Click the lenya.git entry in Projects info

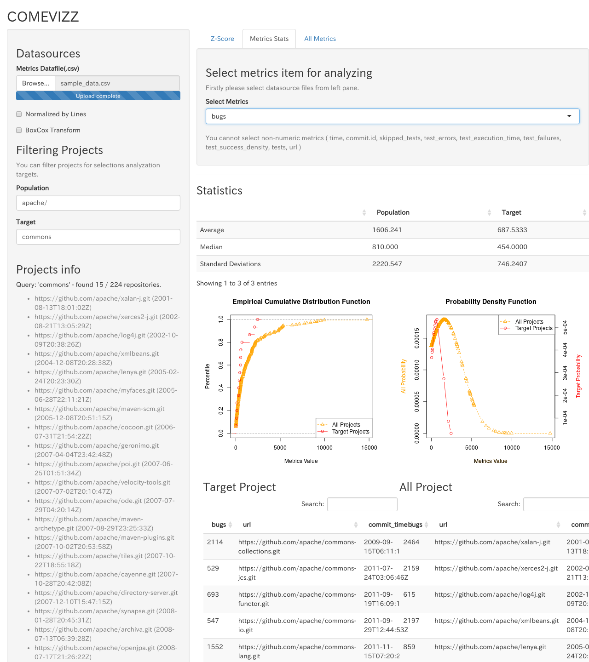107,377
